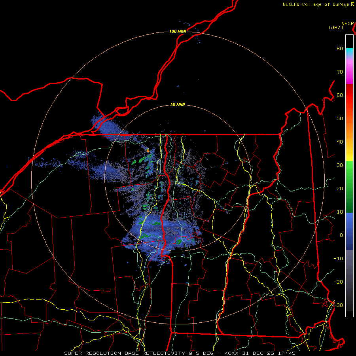Click the Super-Resolution Base Reflectivity caption
Viewport: 356px width, 356px height.
point(125,353)
